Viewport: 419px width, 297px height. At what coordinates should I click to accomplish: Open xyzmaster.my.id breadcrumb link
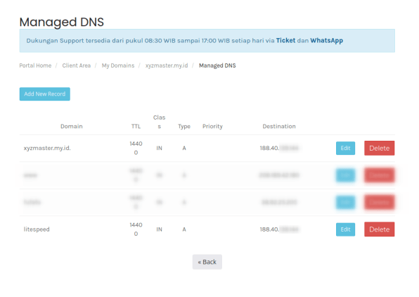[167, 65]
